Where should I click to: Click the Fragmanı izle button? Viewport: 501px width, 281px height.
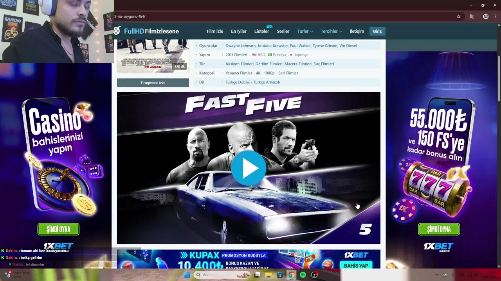(153, 83)
